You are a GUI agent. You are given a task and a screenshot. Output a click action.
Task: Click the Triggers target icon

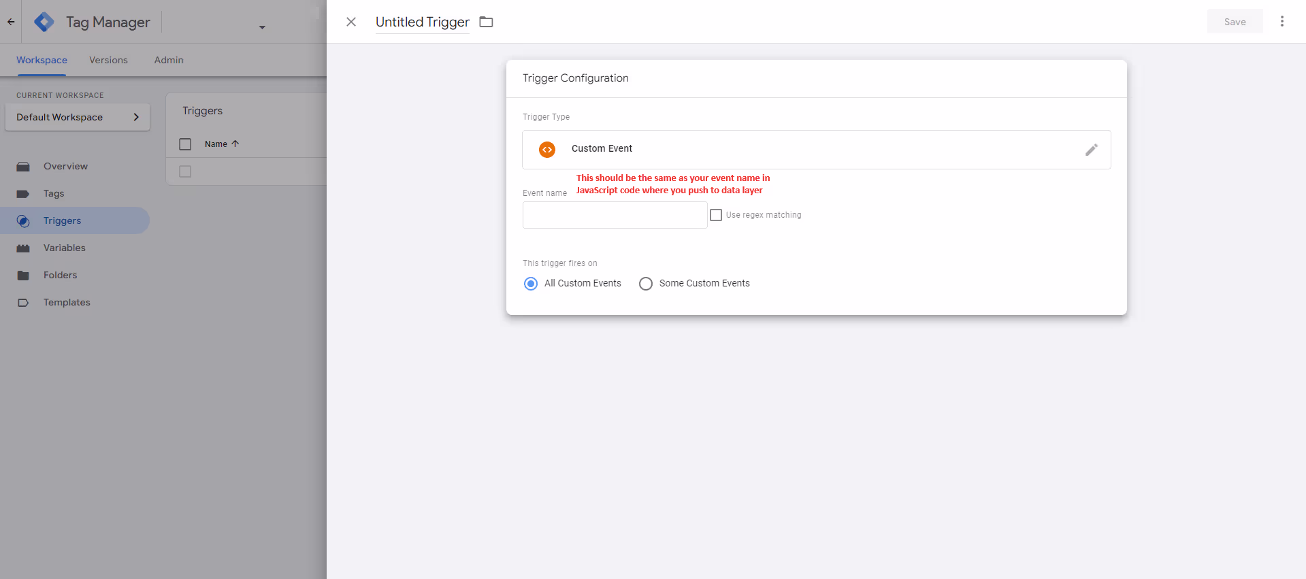pos(23,221)
